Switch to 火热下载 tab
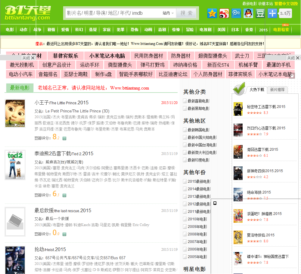 coord(257,90)
